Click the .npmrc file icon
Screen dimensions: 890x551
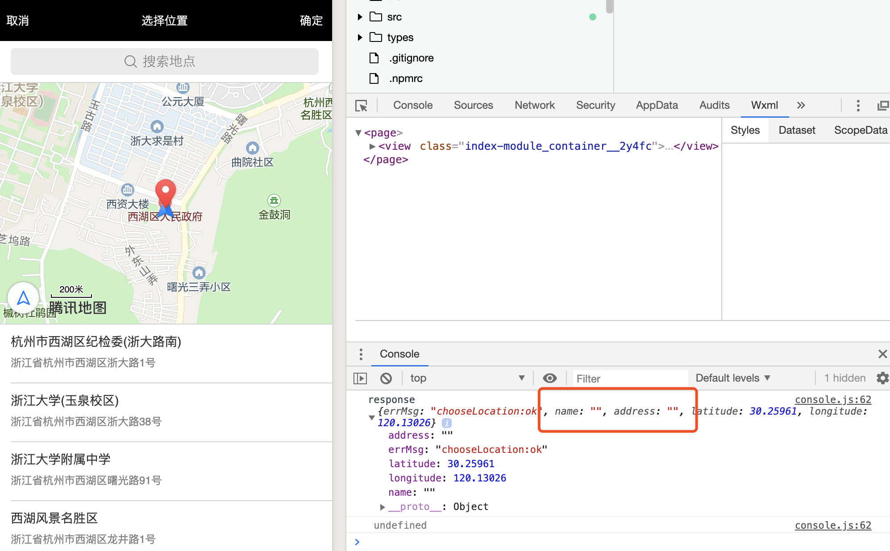[x=374, y=78]
